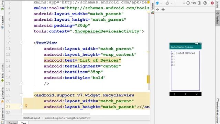The image size is (220, 124).
Task: Click the vertical editor scrollbar
Action: [149, 51]
